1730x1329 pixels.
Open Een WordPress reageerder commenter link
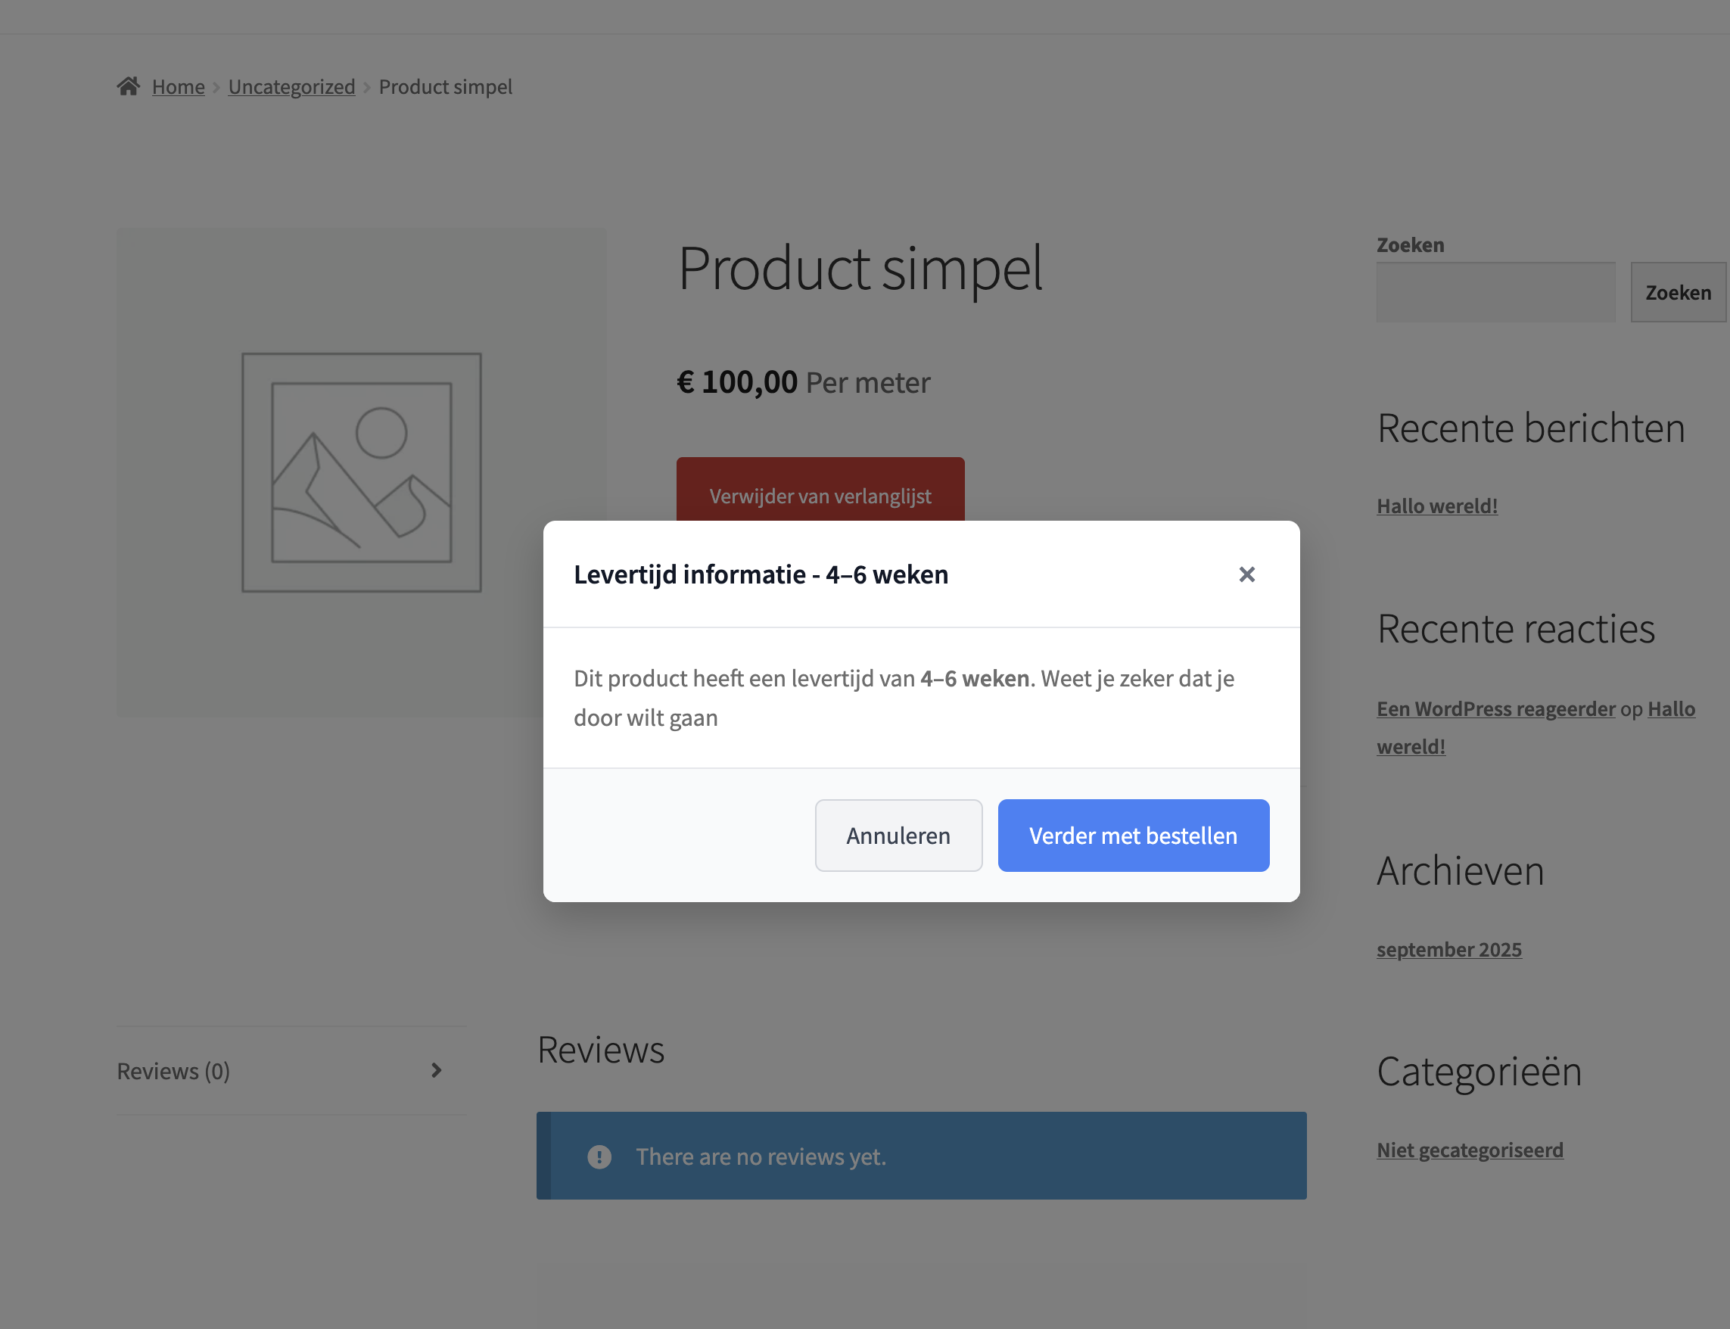1495,709
